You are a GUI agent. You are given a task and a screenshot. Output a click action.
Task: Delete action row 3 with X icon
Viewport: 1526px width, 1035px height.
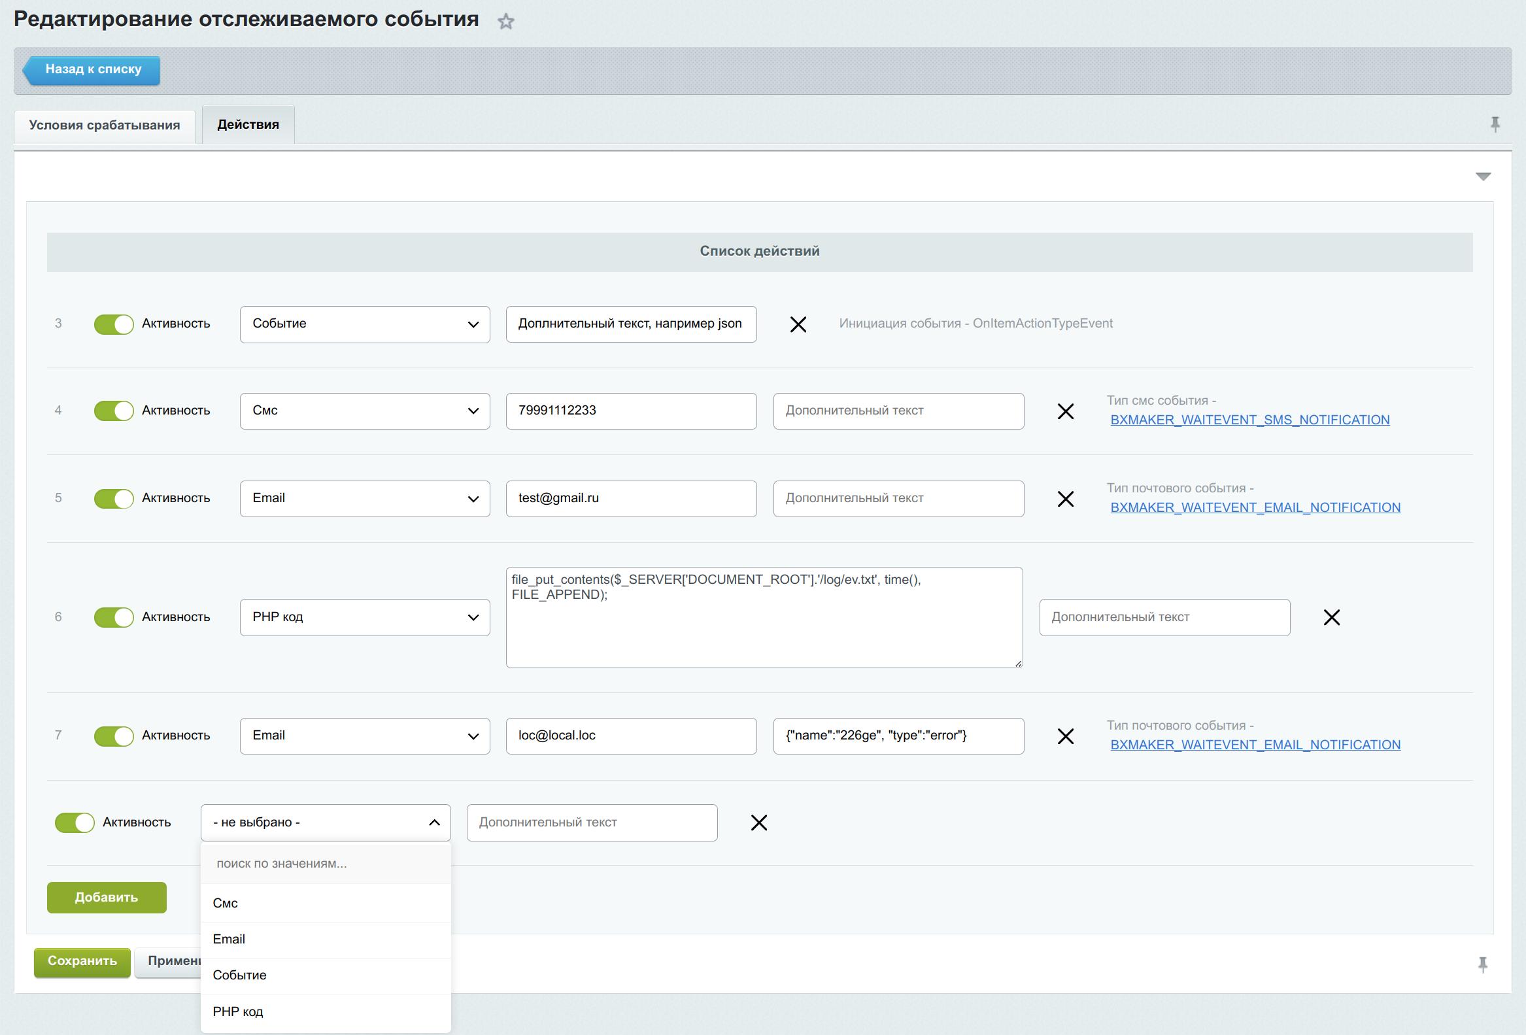[x=798, y=324]
